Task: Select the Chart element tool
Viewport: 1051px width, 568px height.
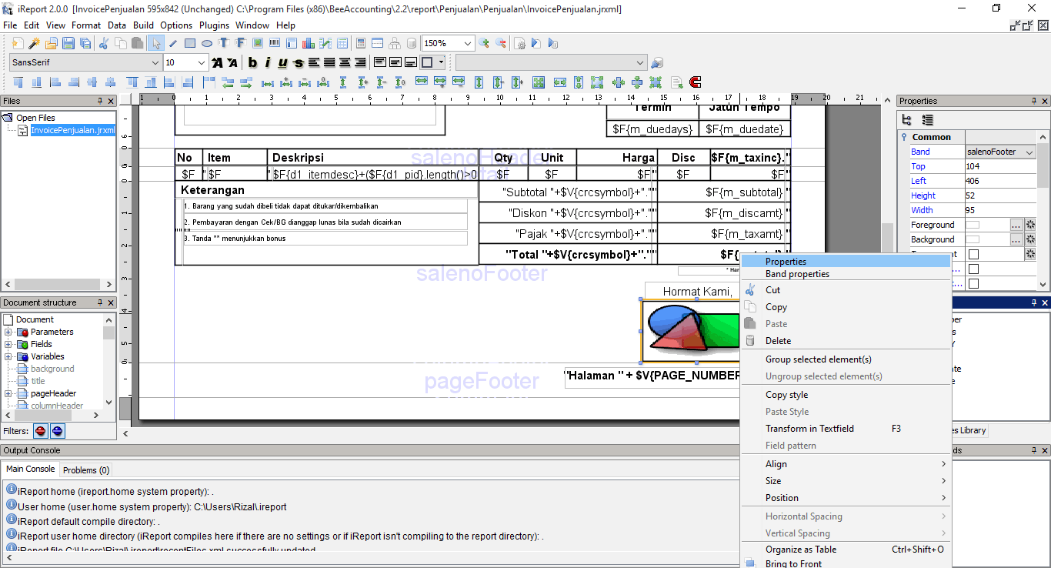Action: pyautogui.click(x=309, y=43)
